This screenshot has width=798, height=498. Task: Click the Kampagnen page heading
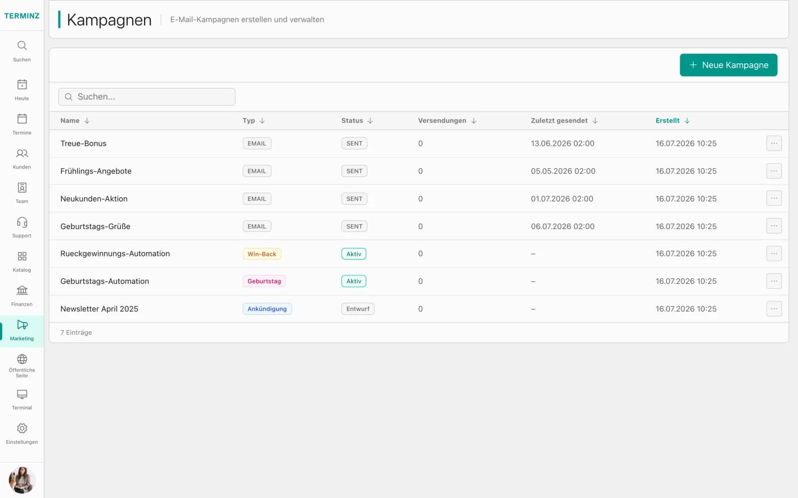109,20
